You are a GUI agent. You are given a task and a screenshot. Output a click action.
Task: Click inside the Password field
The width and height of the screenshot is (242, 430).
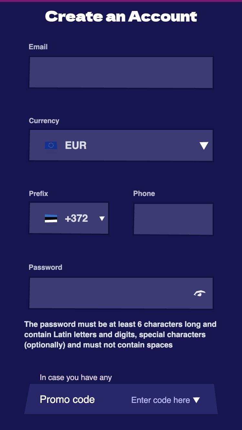(110, 293)
